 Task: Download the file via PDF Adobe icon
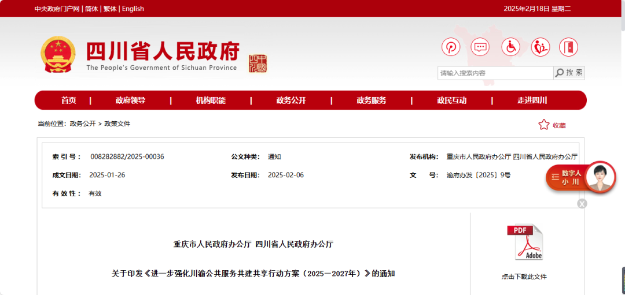click(525, 242)
